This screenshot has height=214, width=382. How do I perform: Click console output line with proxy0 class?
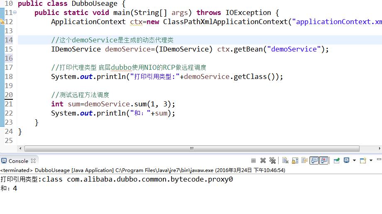coord(117,180)
